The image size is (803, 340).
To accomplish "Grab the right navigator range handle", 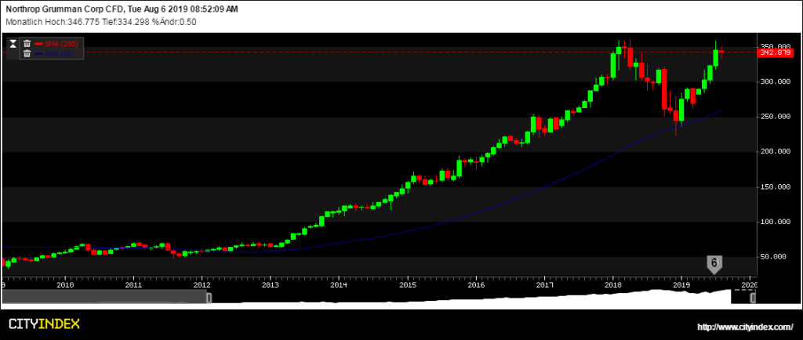I will [753, 298].
